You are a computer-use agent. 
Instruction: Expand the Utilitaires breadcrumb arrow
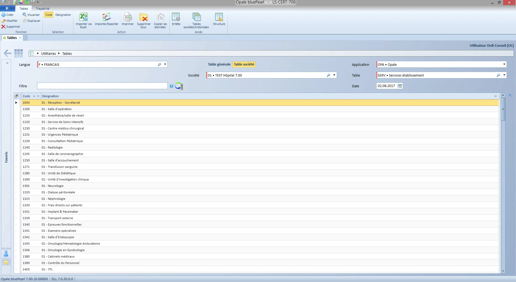38,53
